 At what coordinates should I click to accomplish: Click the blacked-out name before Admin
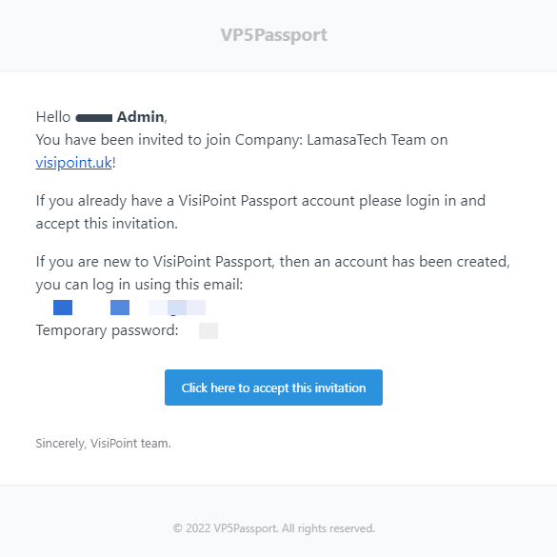(x=94, y=118)
